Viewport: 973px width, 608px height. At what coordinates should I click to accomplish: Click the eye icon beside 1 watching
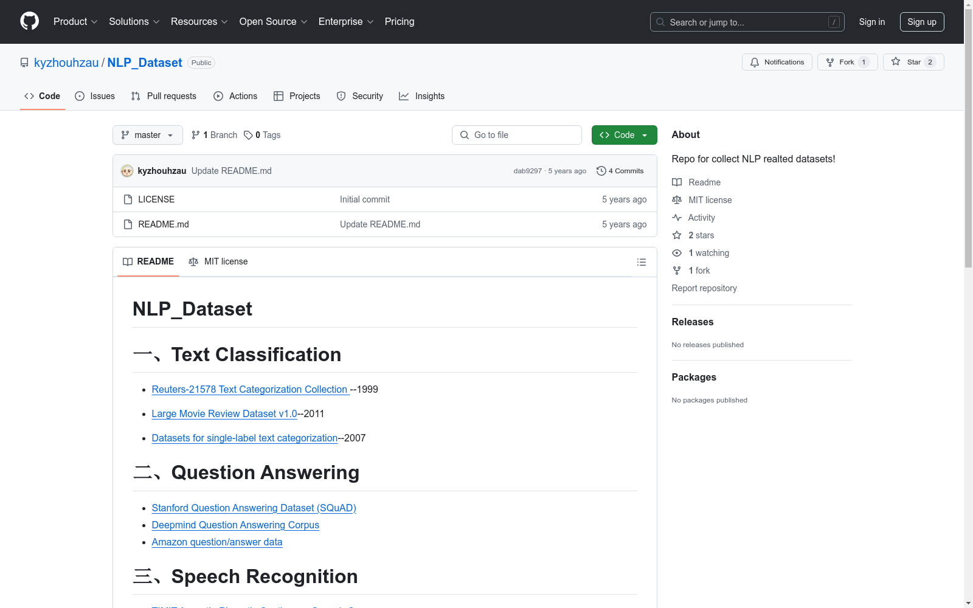coord(677,253)
